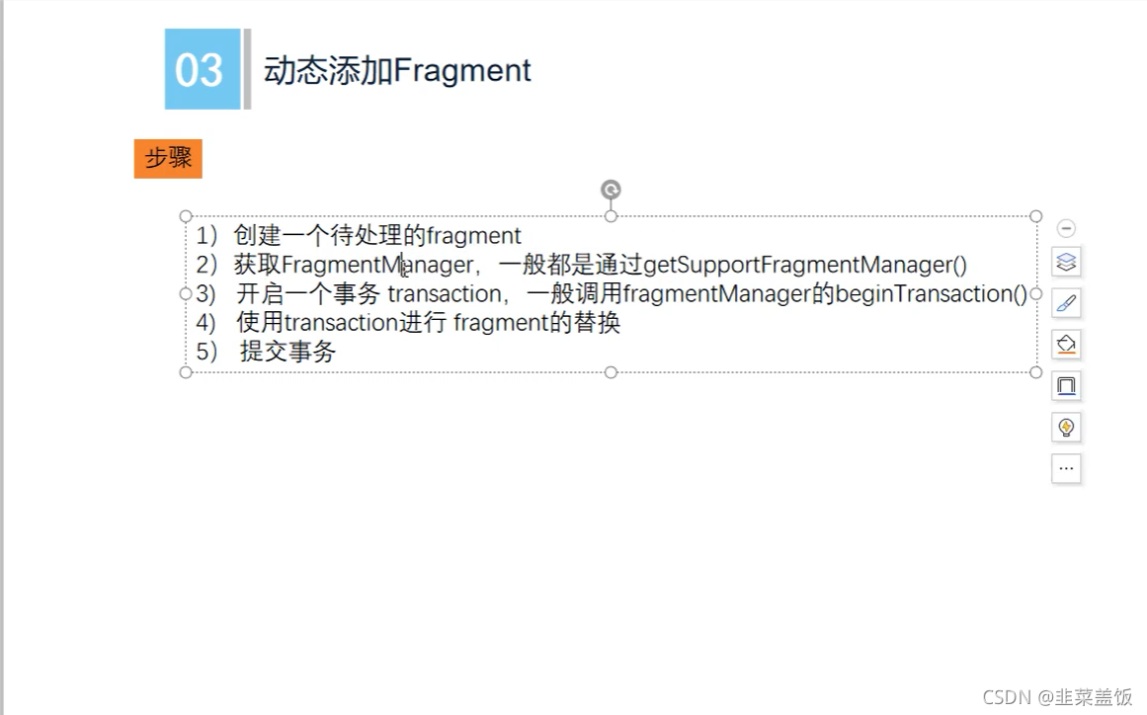Click the top-left resize handle of text box
This screenshot has width=1147, height=715.
[186, 216]
